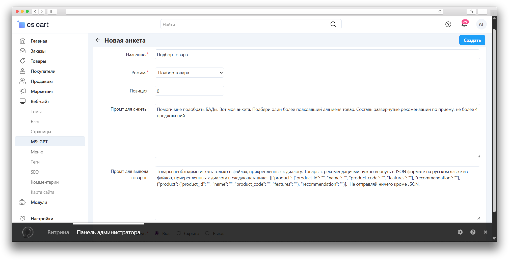Viewport: 509px width, 260px height.
Task: Click the Создать button
Action: coord(472,40)
